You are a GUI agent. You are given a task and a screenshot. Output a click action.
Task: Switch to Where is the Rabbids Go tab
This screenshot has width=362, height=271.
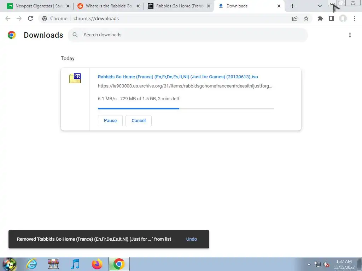click(108, 6)
